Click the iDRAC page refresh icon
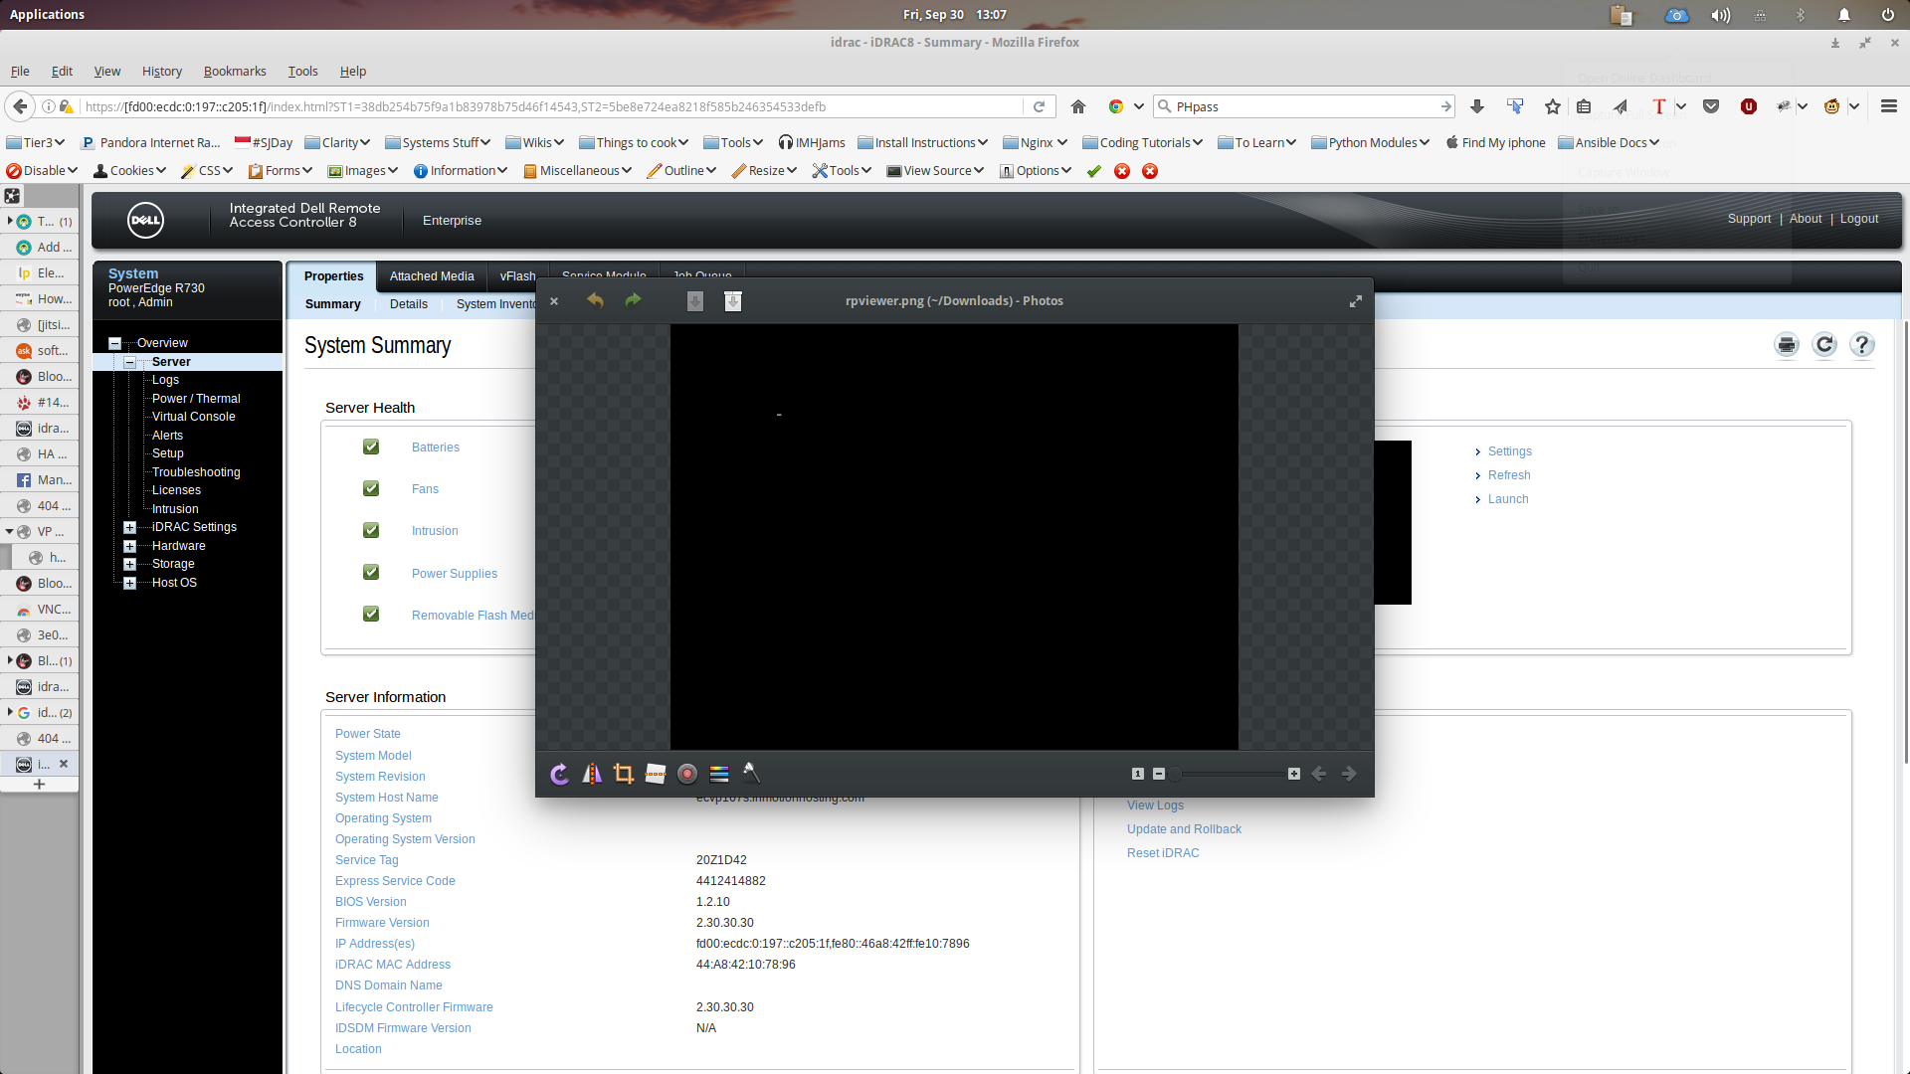 click(x=1824, y=345)
